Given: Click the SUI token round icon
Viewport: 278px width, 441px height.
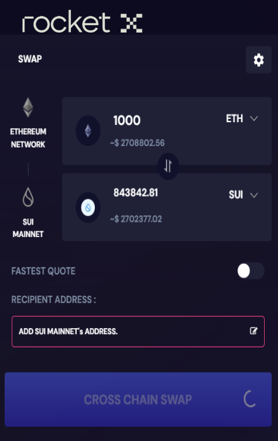Looking at the screenshot, I should point(88,208).
